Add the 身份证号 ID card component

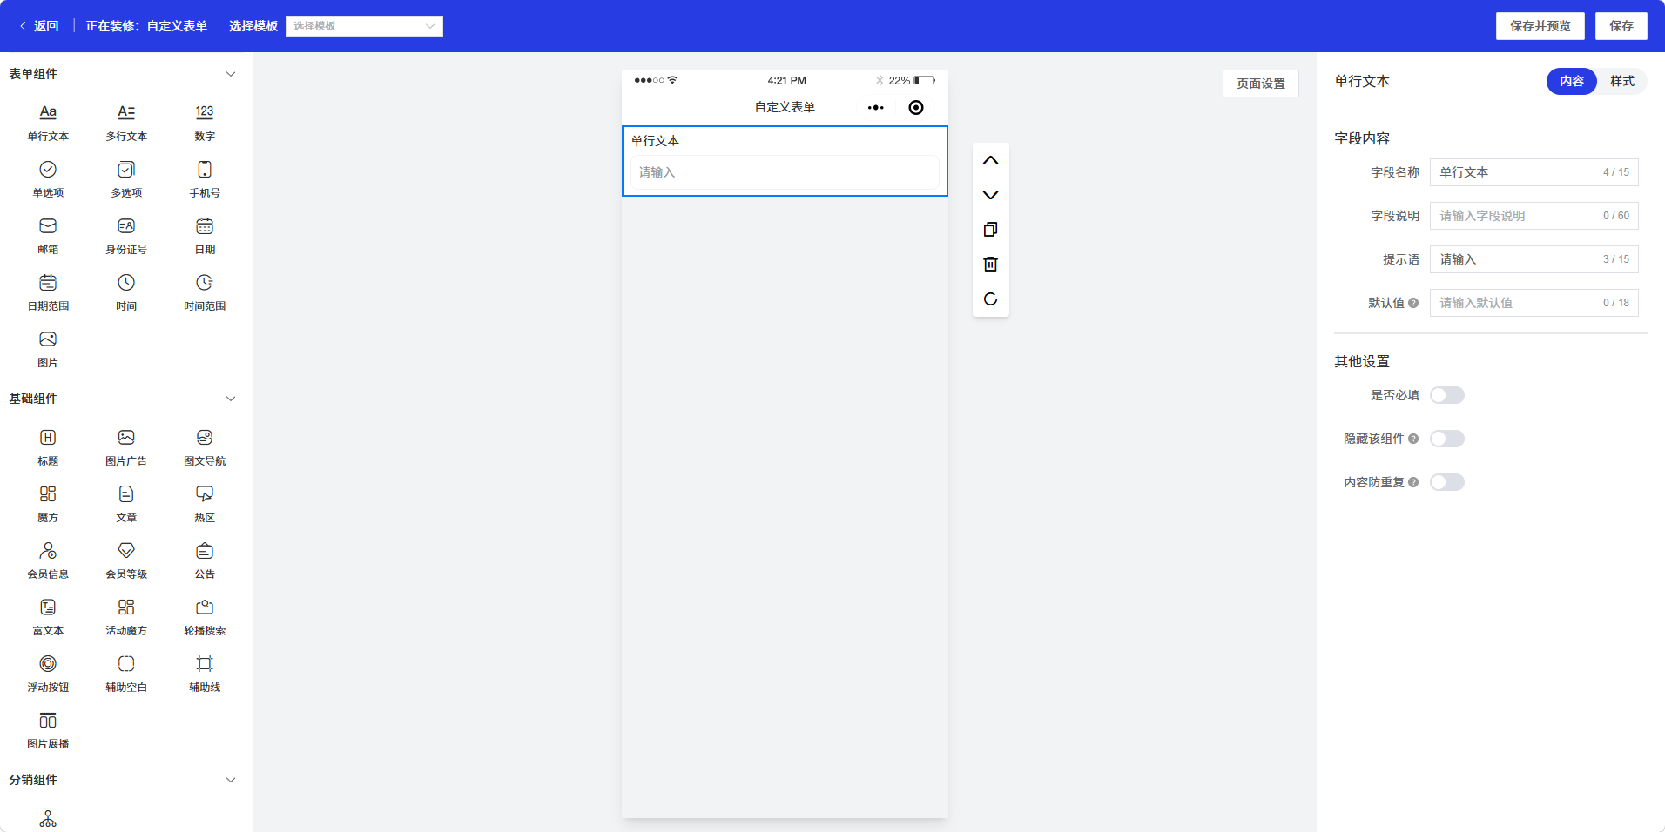(x=126, y=235)
